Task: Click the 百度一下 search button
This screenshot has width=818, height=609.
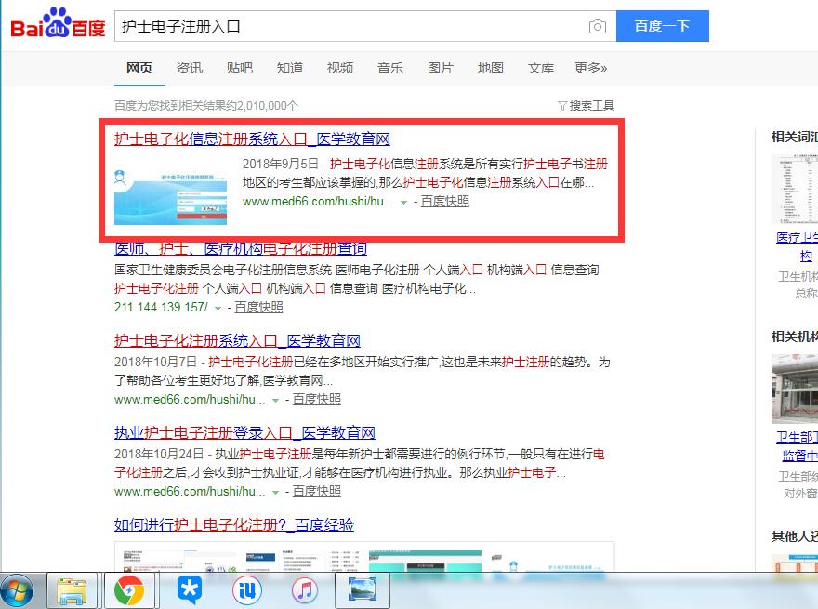Action: tap(663, 26)
